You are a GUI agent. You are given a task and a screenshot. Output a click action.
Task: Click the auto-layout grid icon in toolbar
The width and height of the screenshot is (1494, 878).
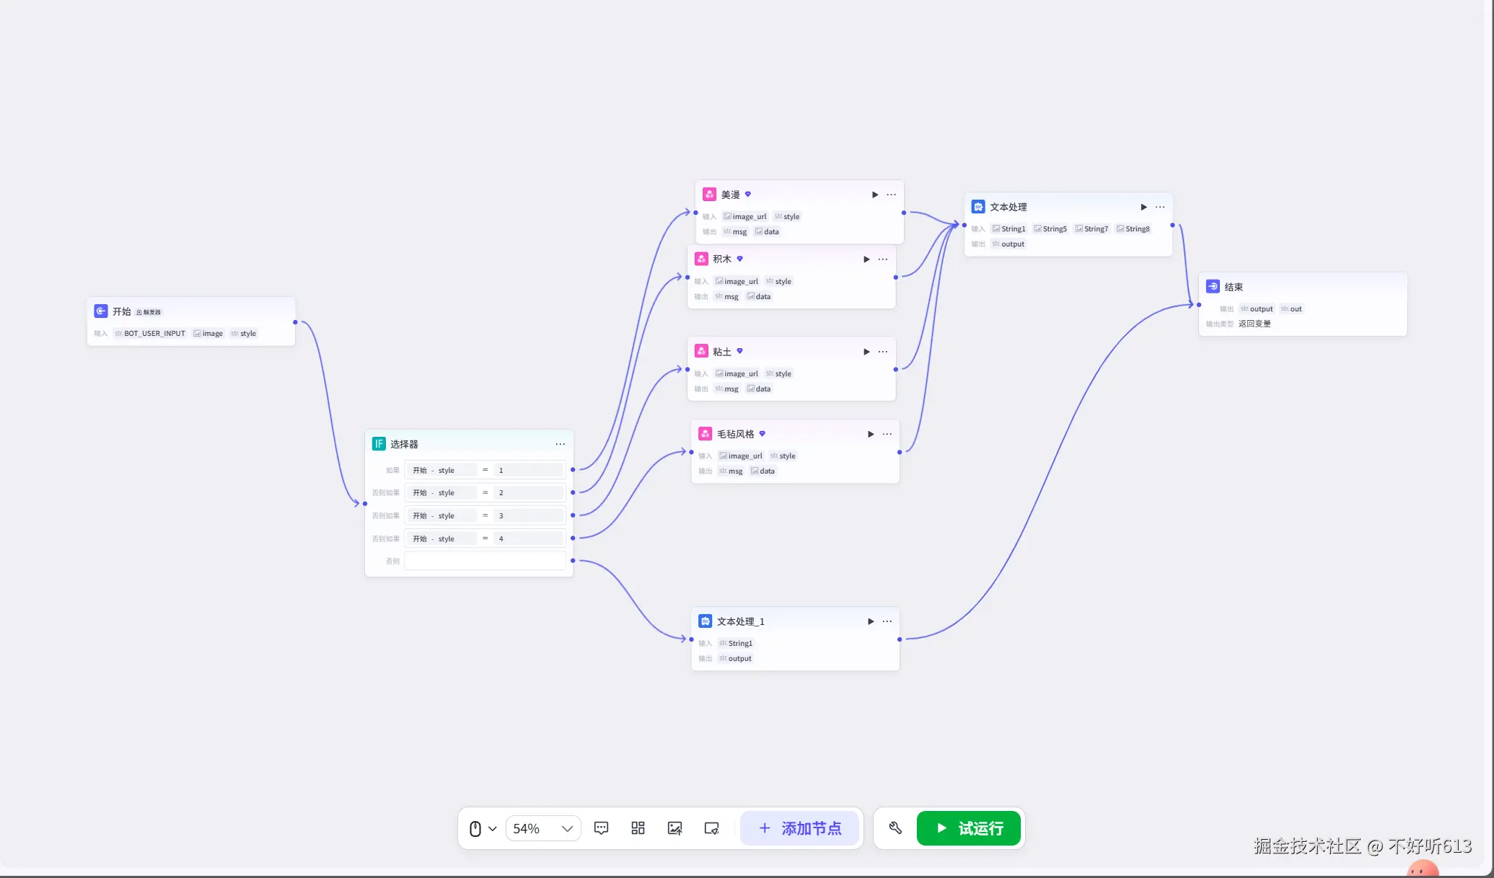(638, 828)
